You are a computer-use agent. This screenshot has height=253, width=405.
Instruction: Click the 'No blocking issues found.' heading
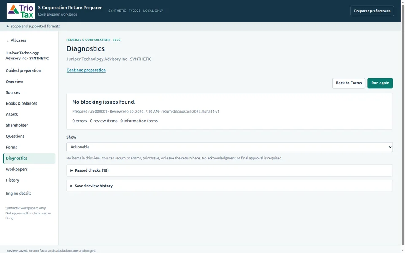pos(104,102)
